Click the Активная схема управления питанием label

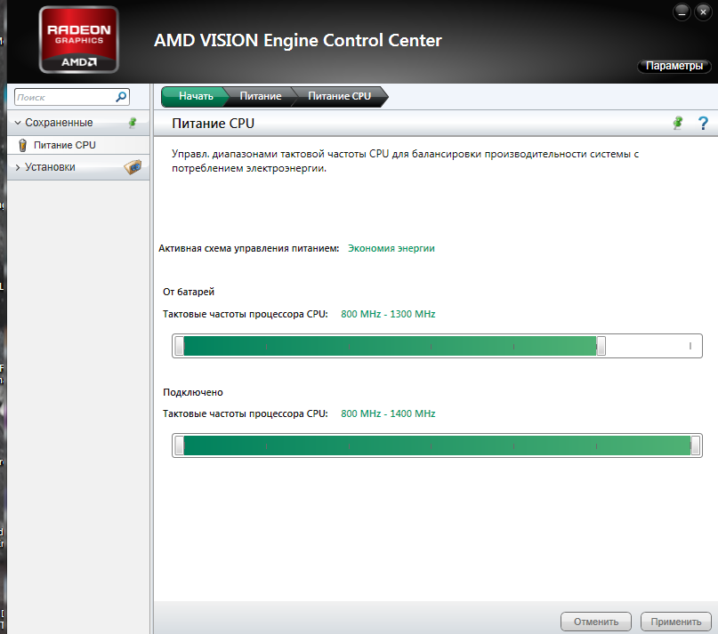(x=248, y=249)
